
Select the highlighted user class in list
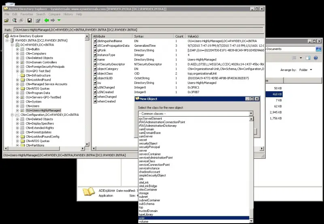(194, 218)
